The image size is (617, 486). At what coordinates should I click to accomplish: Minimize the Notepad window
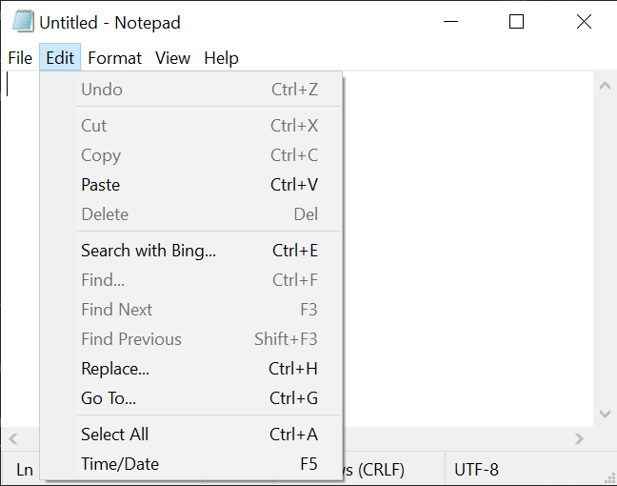point(449,22)
